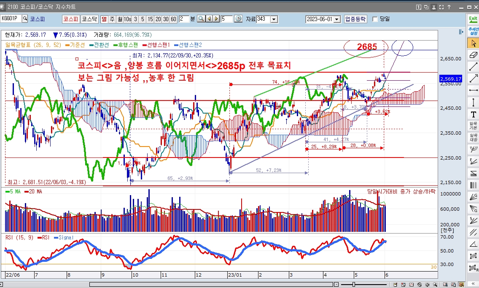The height and width of the screenshot is (288, 479).
Task: Select the eraser tool
Action: (473, 55)
